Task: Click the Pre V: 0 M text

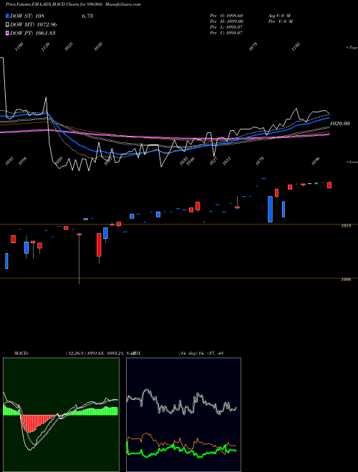Action: (281, 21)
